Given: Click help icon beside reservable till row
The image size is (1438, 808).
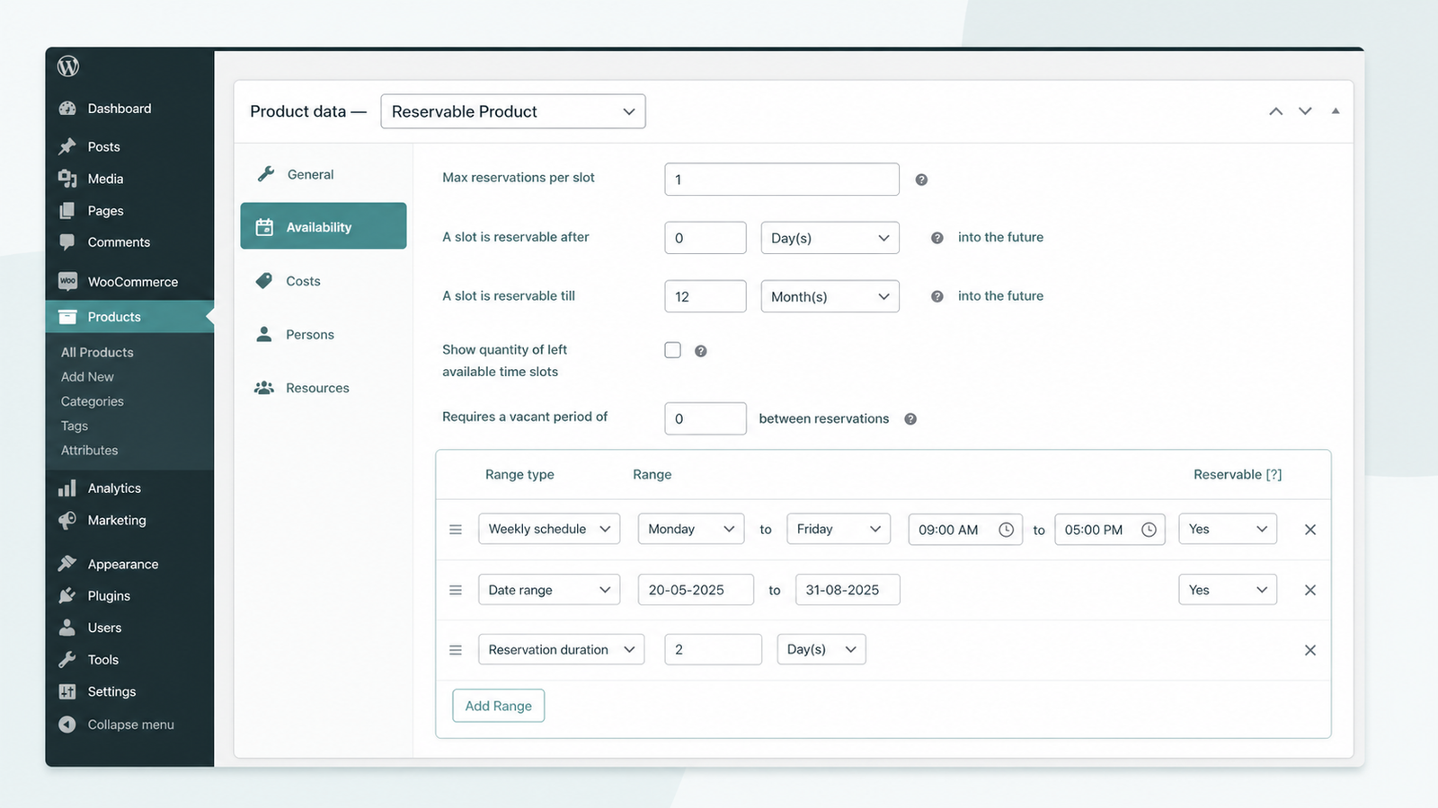Looking at the screenshot, I should [x=937, y=296].
